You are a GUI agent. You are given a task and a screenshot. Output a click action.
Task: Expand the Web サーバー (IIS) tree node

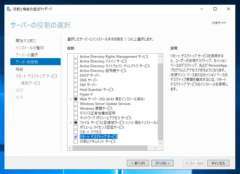click(x=70, y=99)
